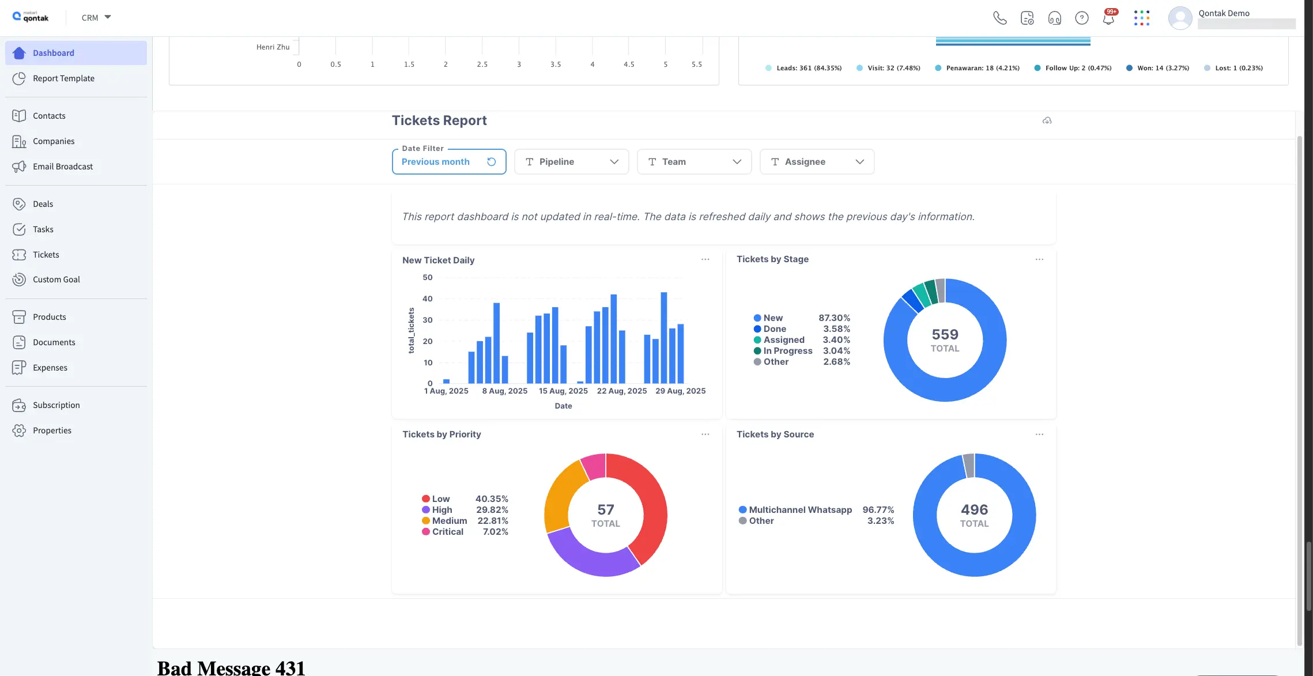The height and width of the screenshot is (676, 1313).
Task: Click the Previous month date filter button
Action: [436, 162]
